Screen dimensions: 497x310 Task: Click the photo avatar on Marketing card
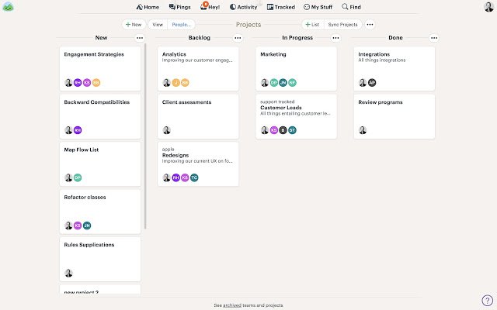(265, 83)
